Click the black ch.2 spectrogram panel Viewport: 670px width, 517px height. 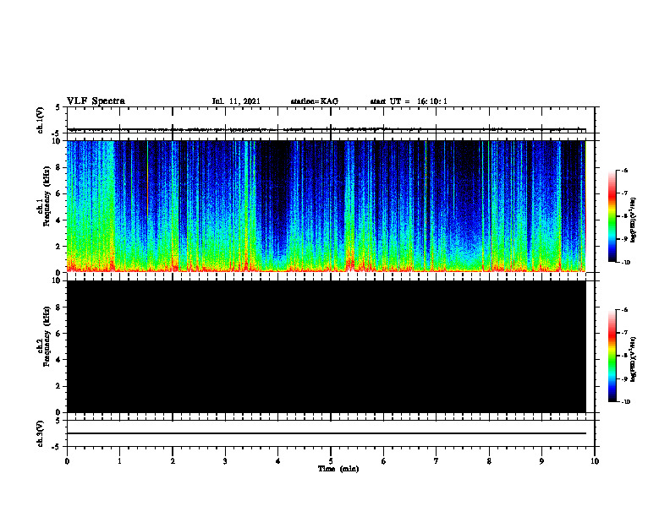(326, 346)
